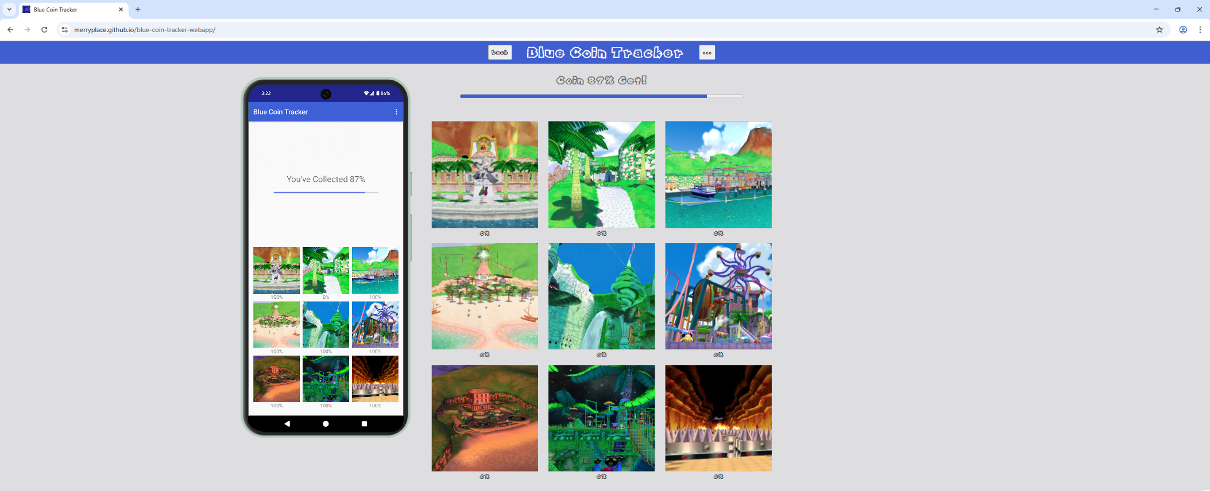Open the Chrome profile avatar icon
The width and height of the screenshot is (1210, 491).
pos(1183,30)
